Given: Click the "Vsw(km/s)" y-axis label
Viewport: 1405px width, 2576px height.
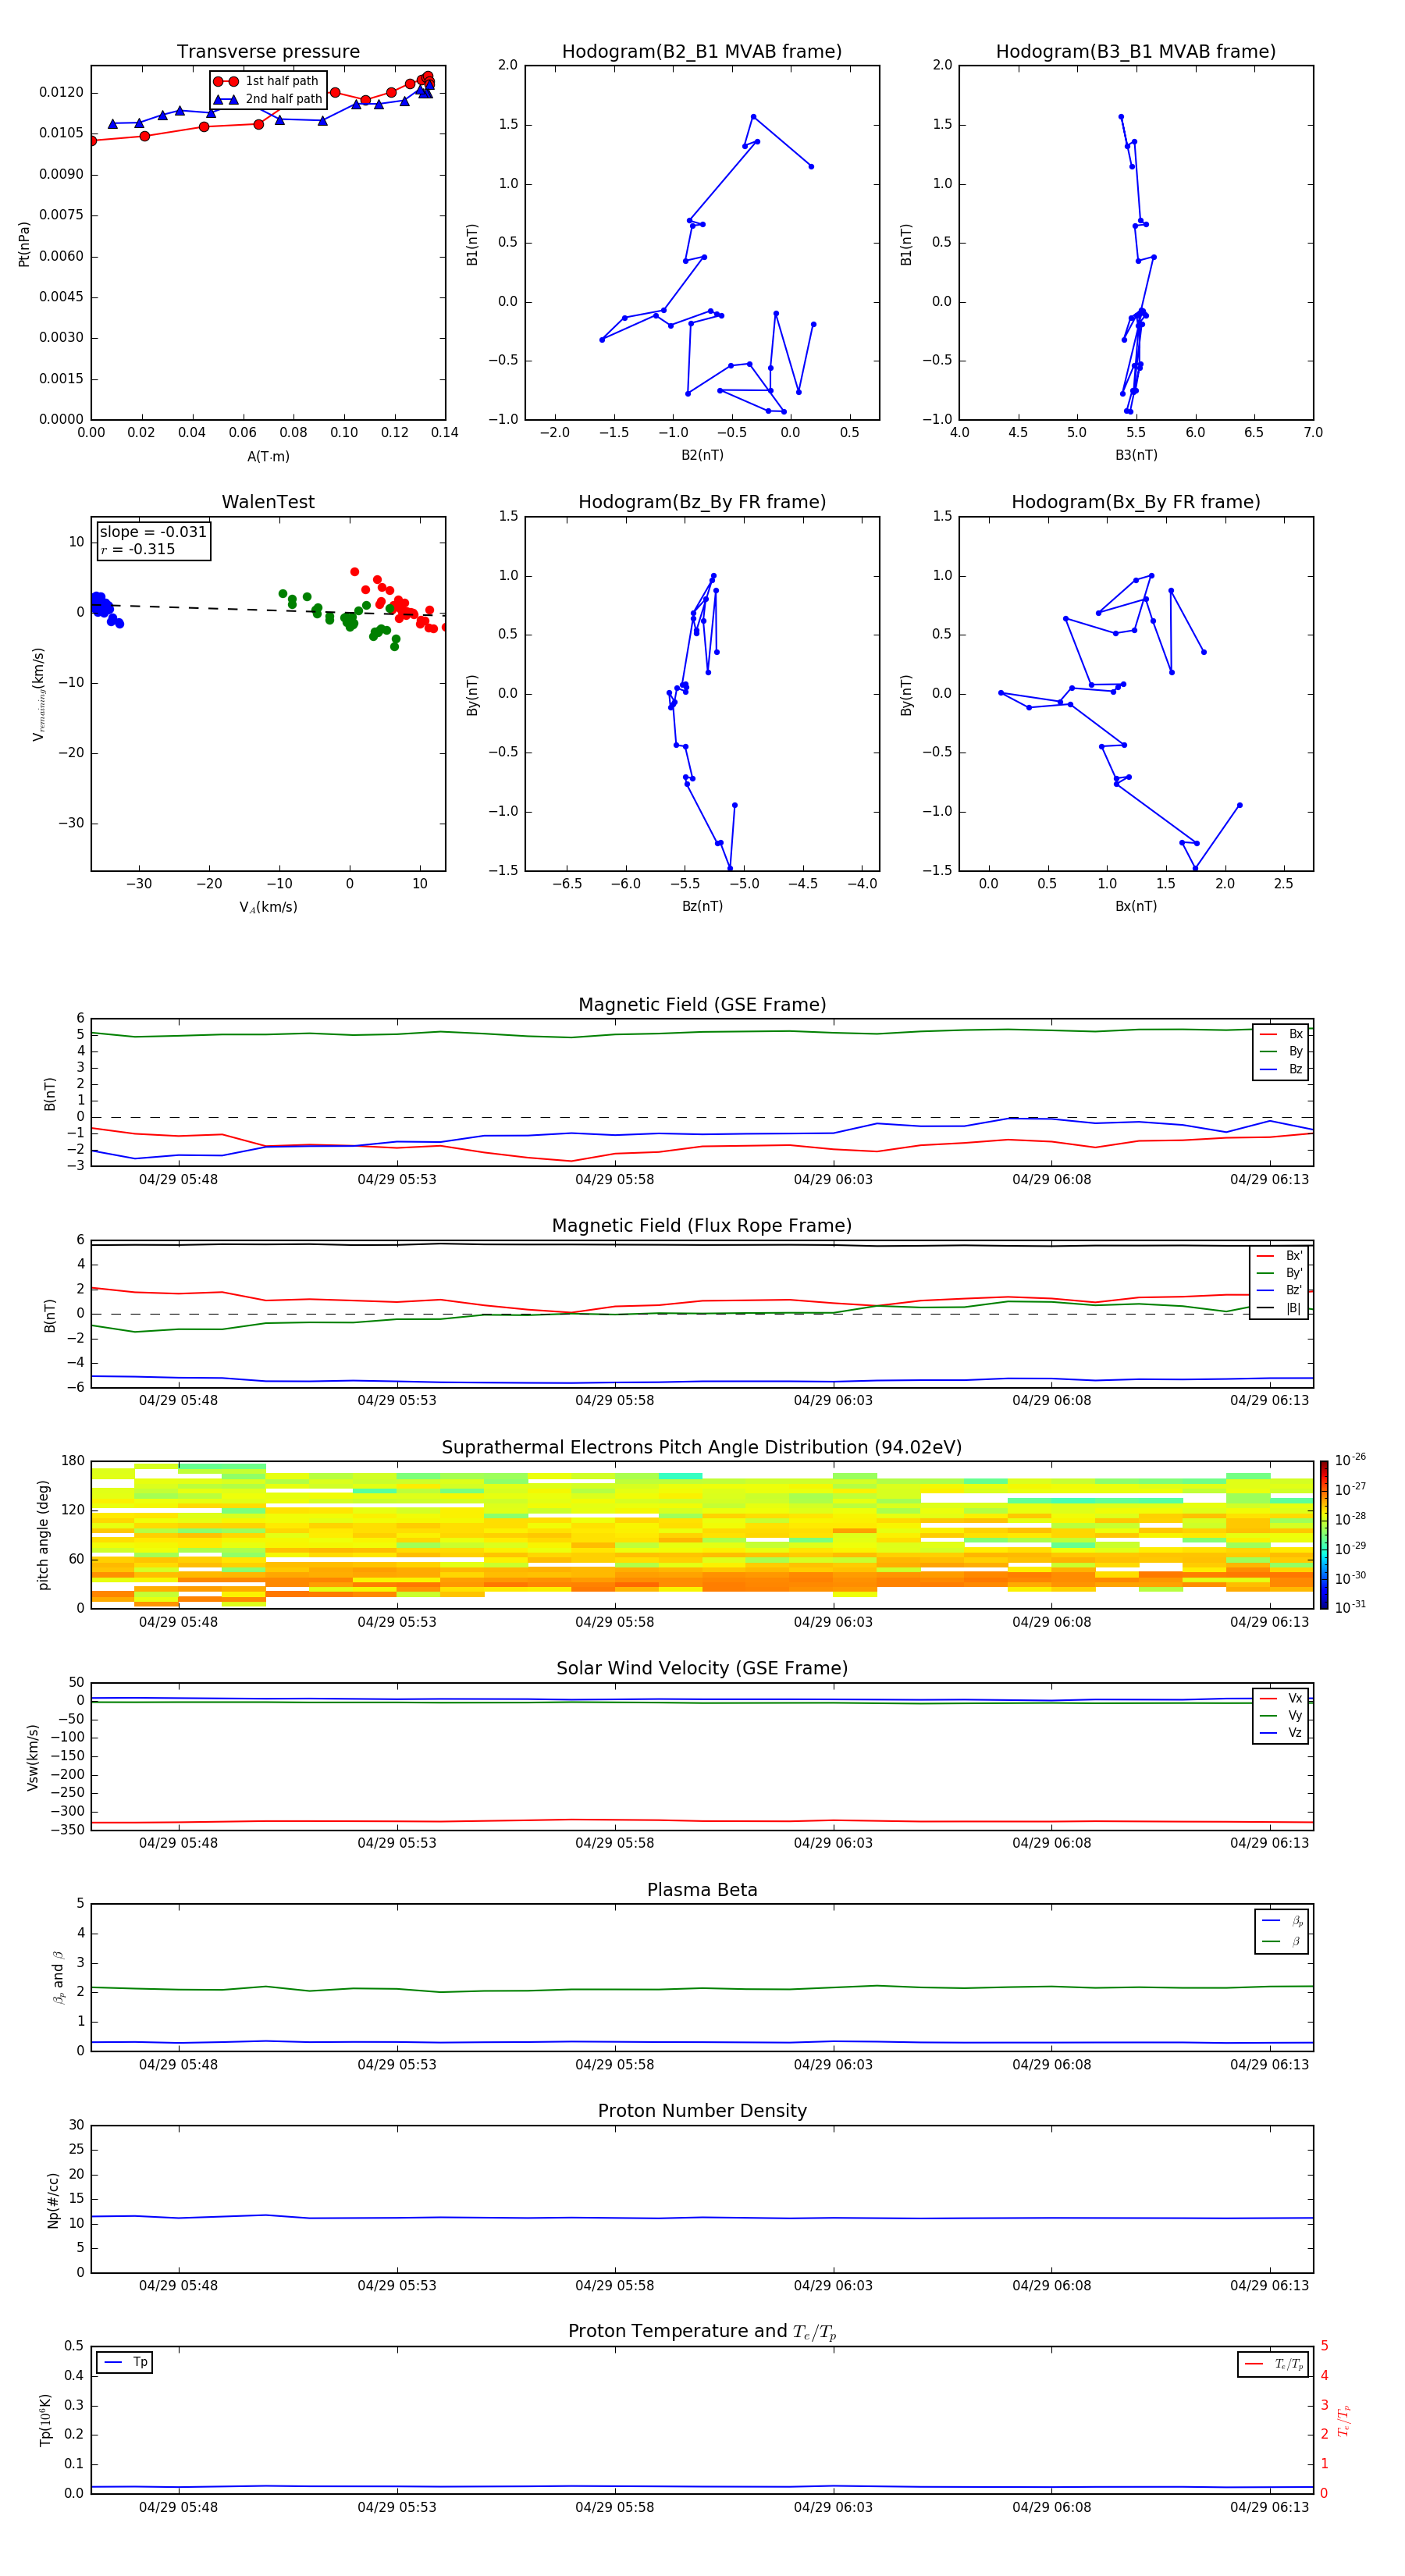Looking at the screenshot, I should pyautogui.click(x=33, y=1757).
